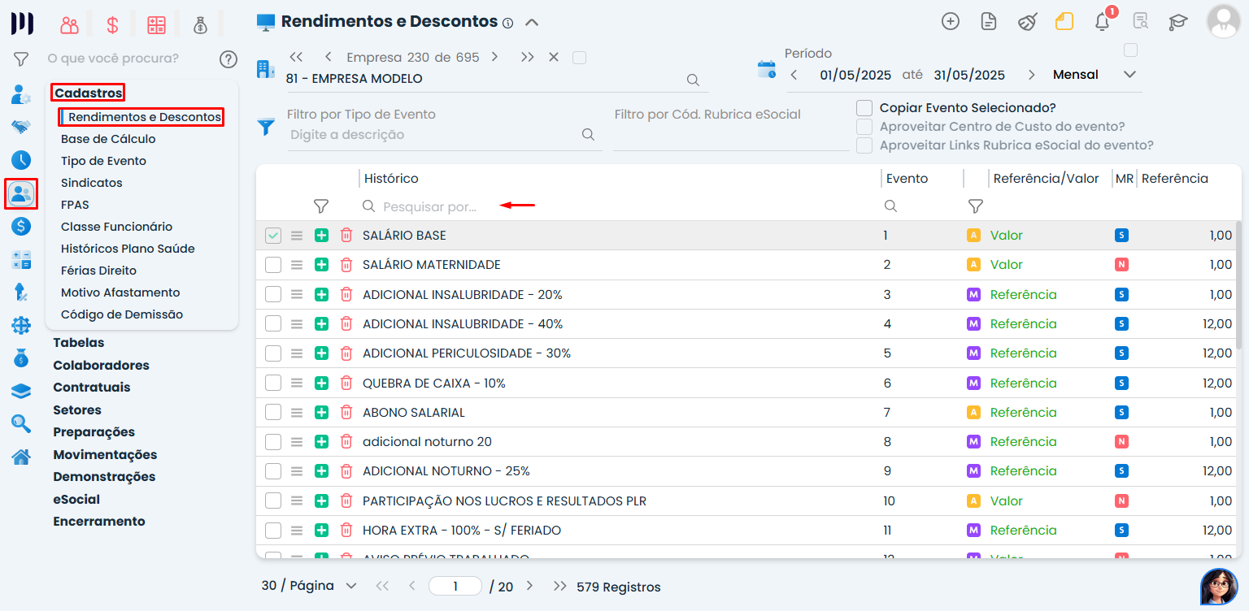Click green plus icon on ABONO SALARIAL row
Viewport: 1249px width, 611px height.
(321, 412)
